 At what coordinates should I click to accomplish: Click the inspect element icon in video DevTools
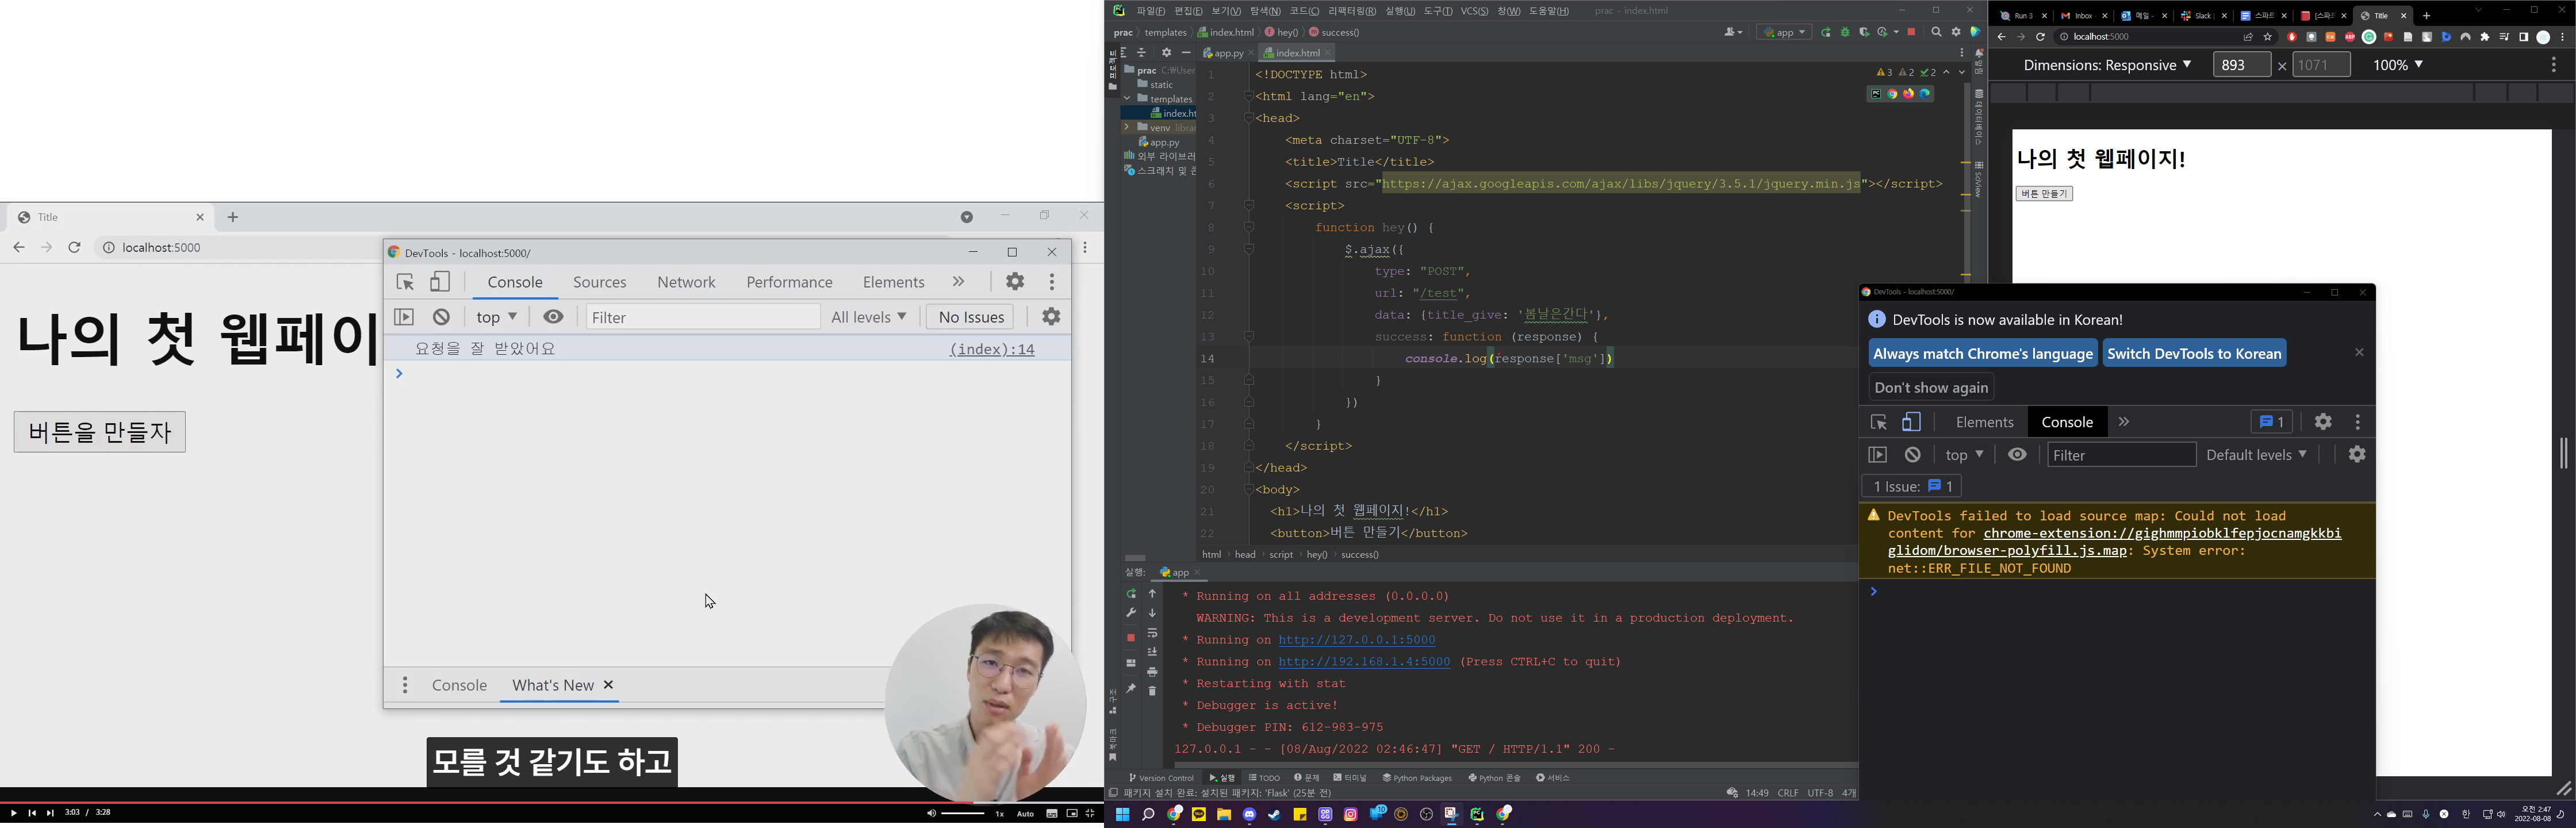tap(405, 282)
